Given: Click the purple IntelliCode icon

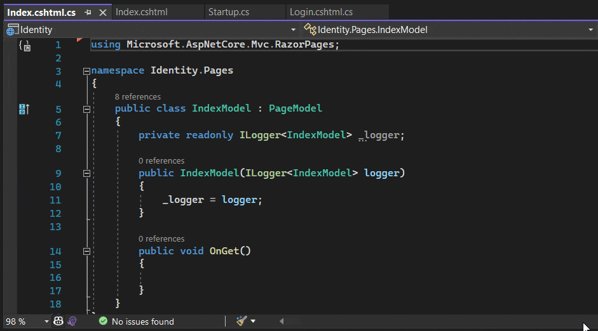Looking at the screenshot, I should pos(72,321).
